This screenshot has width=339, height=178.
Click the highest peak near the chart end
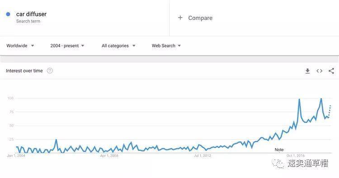[x=321, y=99]
